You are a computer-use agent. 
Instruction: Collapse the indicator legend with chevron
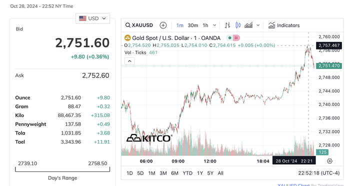point(129,61)
